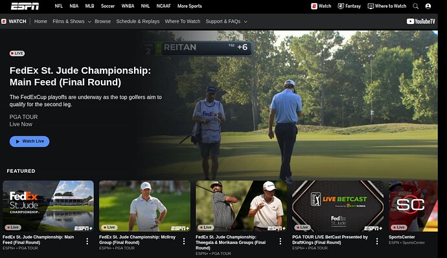This screenshot has width=447, height=258.
Task: Expand the Support & FAQs dropdown arrow
Action: (246, 21)
